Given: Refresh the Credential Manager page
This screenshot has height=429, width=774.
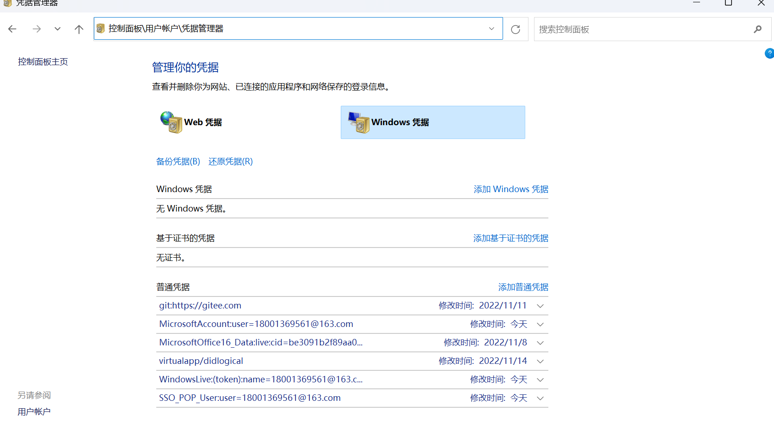Looking at the screenshot, I should 516,30.
